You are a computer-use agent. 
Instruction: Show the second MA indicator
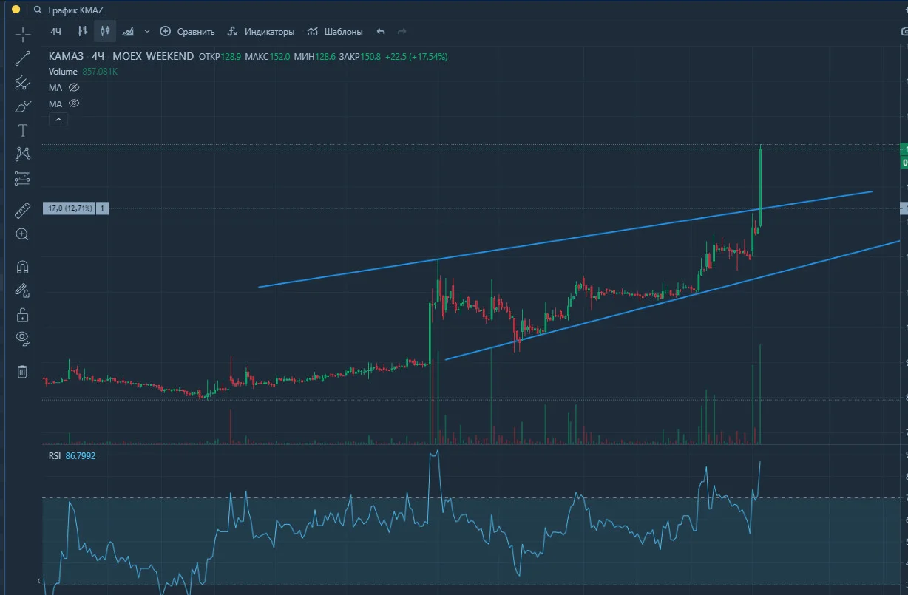[x=74, y=103]
